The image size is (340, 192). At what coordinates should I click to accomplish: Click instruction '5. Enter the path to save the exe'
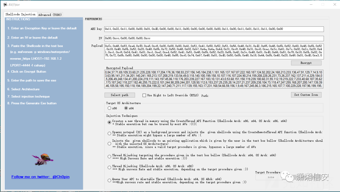pyautogui.click(x=32, y=80)
